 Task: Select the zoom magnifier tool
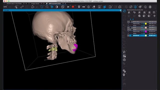coord(47,7)
